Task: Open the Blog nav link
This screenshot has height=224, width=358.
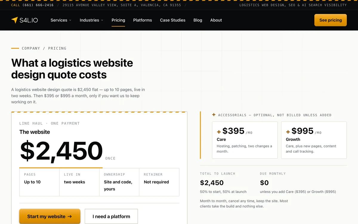Action: (198, 20)
